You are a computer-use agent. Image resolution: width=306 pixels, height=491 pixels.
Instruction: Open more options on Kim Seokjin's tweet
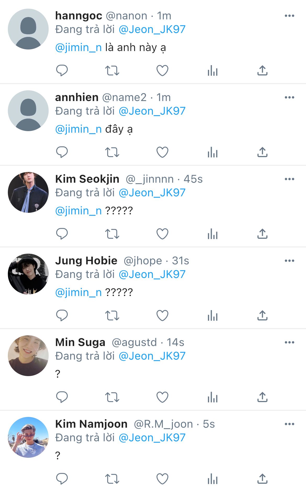pyautogui.click(x=289, y=179)
